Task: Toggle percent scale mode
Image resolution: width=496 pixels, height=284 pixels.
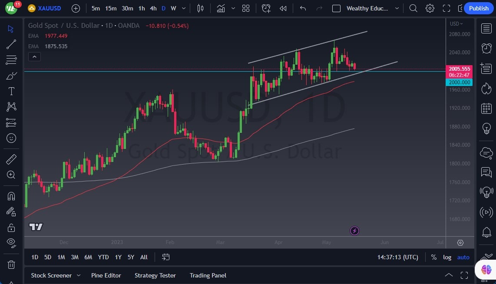Action: click(434, 257)
